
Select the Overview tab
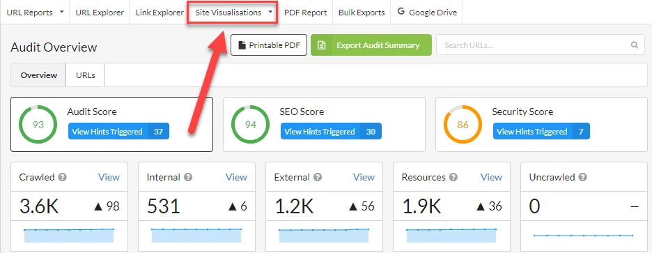[39, 75]
